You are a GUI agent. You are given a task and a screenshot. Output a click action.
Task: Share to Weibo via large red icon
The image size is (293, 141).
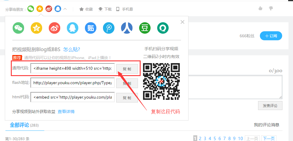[x=55, y=28]
